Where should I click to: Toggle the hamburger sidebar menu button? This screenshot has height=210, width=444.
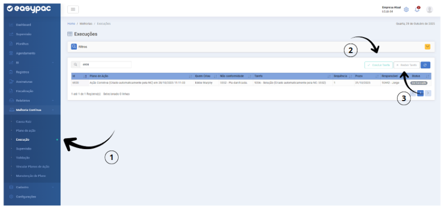(73, 9)
